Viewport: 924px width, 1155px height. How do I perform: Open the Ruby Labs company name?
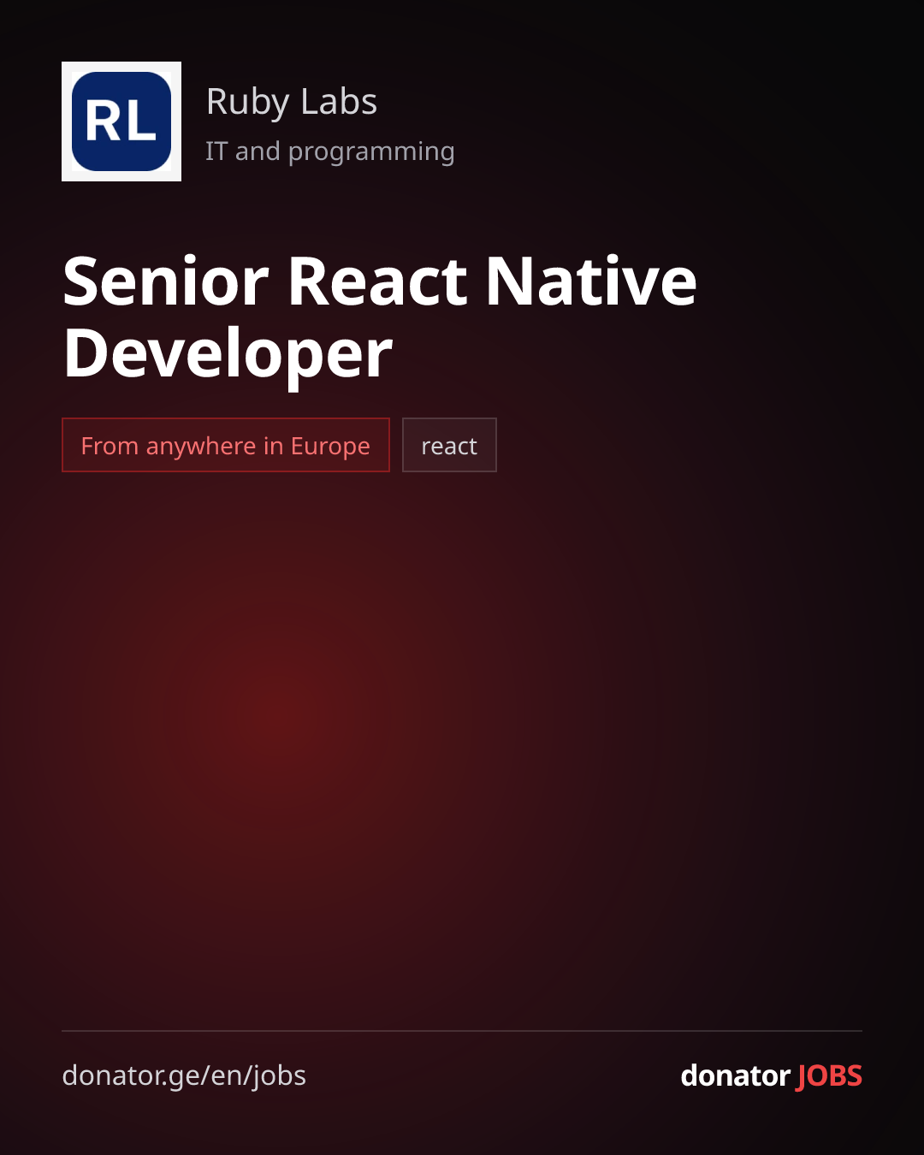coord(292,102)
